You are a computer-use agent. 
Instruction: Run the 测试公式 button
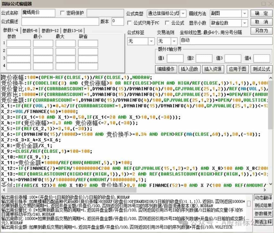point(261,69)
